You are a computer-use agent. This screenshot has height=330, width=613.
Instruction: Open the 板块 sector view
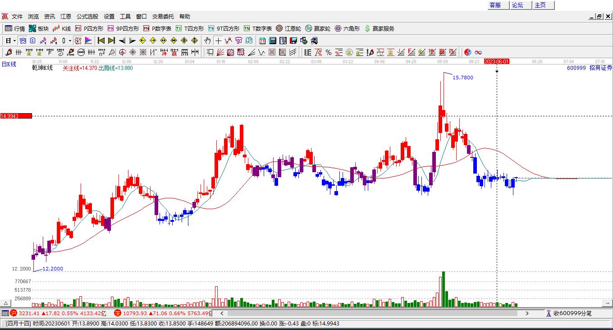pos(38,28)
